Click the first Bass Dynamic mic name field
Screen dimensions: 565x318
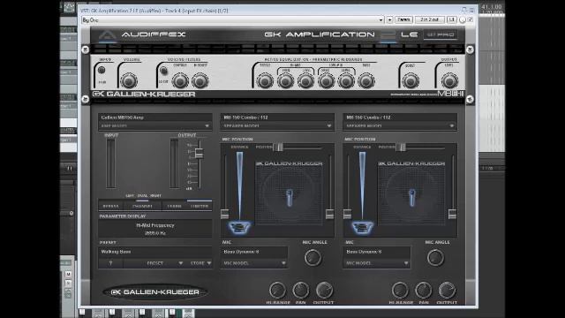coord(254,252)
